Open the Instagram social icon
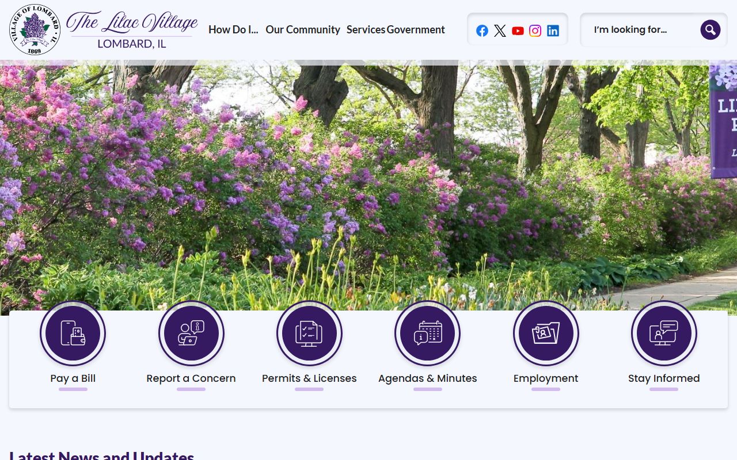 [535, 30]
